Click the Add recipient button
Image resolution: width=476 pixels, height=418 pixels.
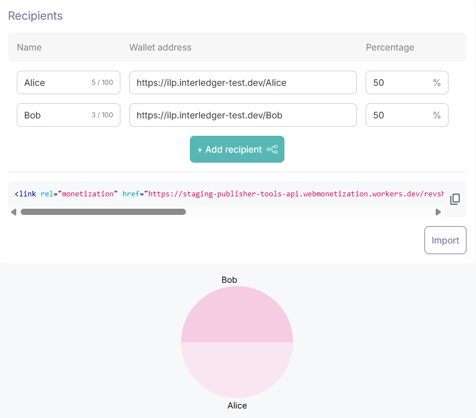[237, 149]
